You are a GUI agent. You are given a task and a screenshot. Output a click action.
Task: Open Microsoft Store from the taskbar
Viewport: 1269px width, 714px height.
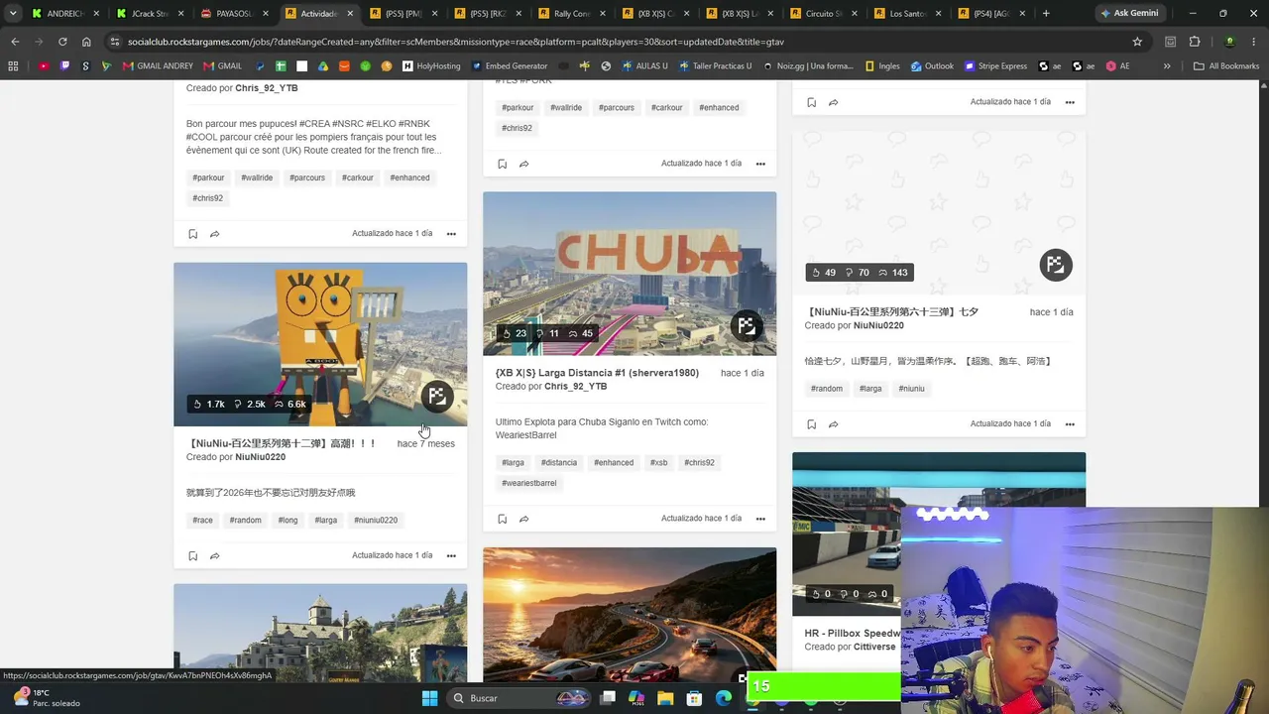point(695,698)
